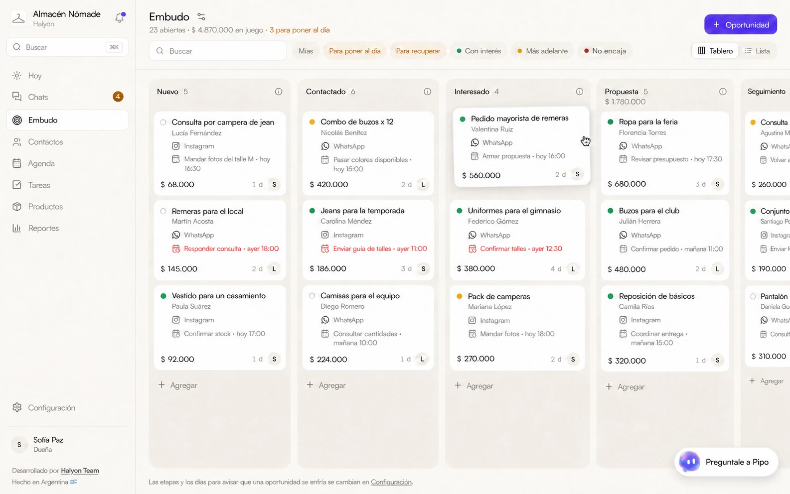Switch to Lista view
790x494 pixels.
click(757, 51)
